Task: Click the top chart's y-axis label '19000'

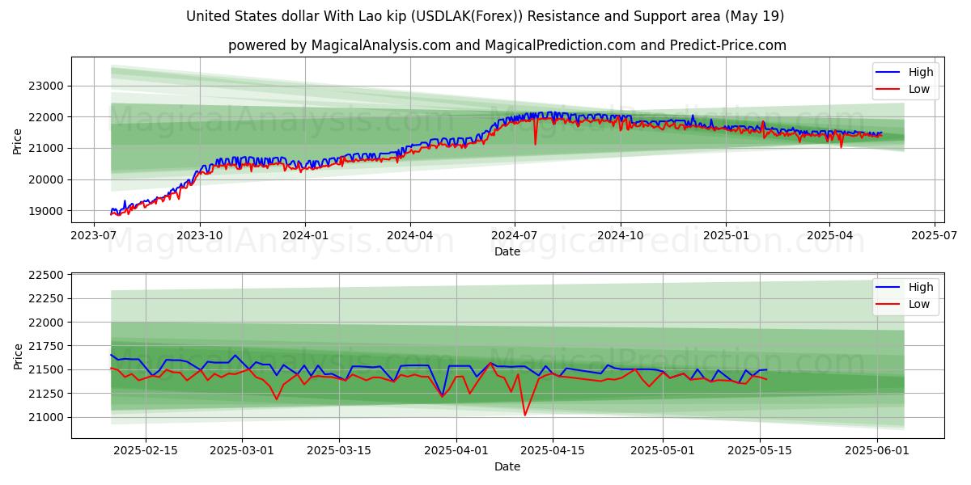Action: (x=47, y=211)
